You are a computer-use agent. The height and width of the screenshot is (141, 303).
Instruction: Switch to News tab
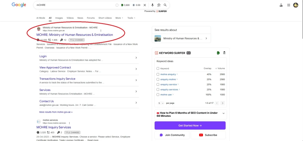point(80,18)
